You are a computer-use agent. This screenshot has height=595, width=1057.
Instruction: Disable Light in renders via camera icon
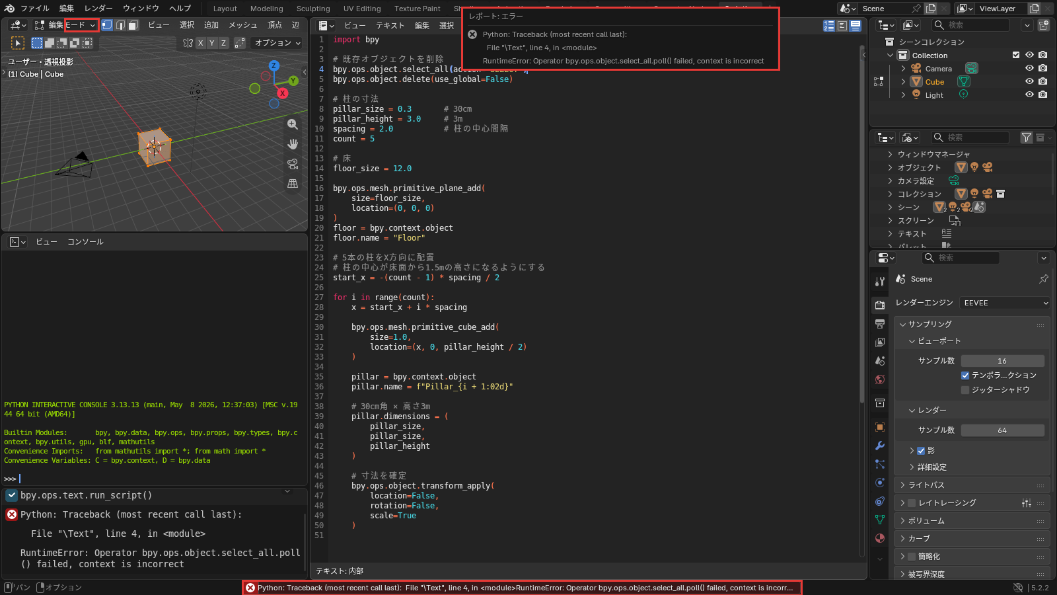pos(1042,95)
